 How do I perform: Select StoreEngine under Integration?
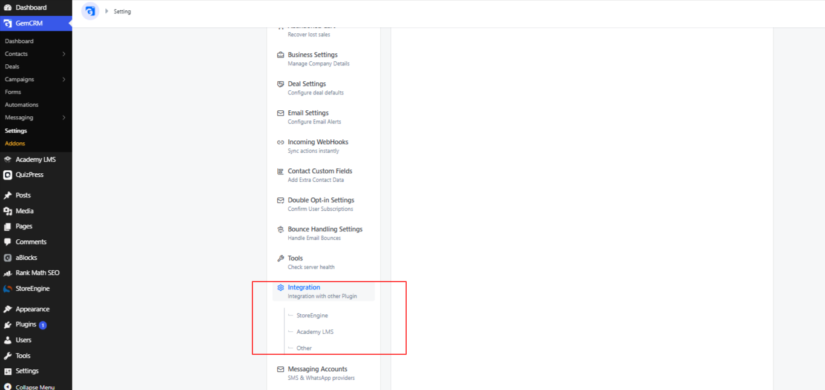[x=312, y=316]
